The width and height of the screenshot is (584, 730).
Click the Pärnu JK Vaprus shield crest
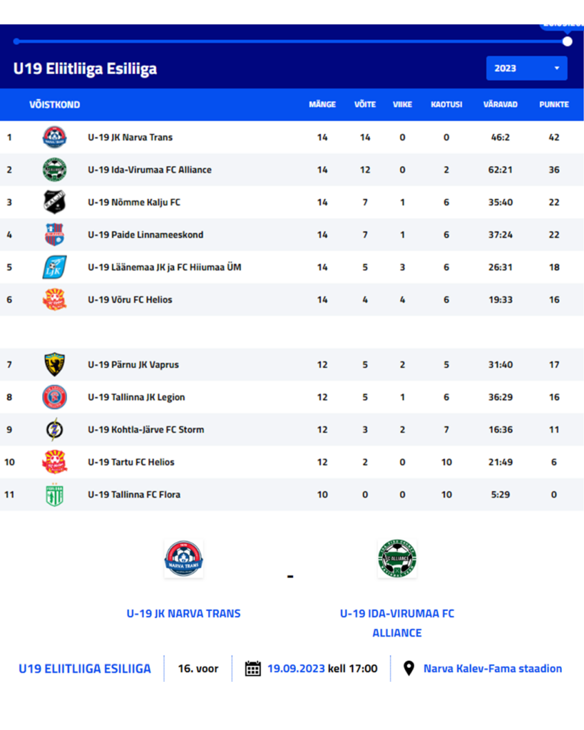pos(54,364)
